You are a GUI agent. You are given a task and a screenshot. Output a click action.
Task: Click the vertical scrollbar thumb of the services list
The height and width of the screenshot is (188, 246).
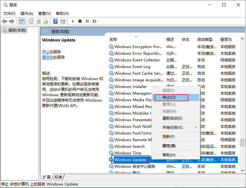[x=242, y=143]
